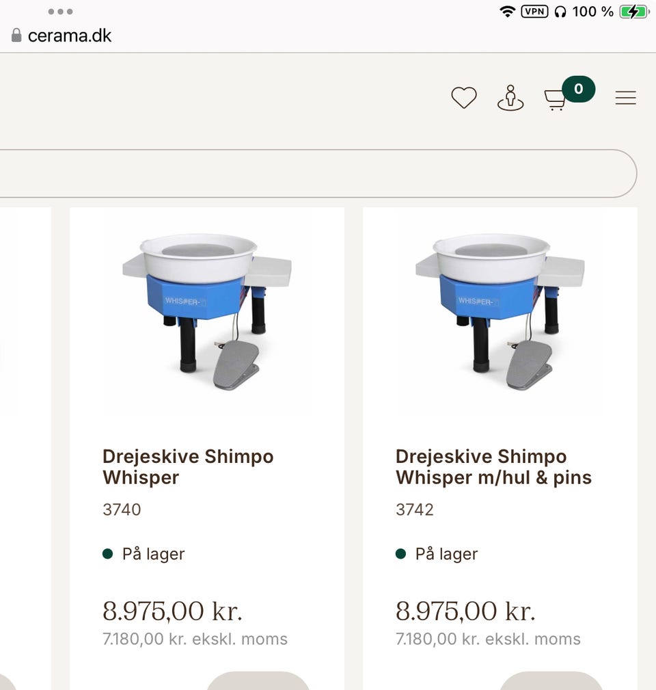Open the wishlist heart icon
Image resolution: width=656 pixels, height=690 pixels.
[464, 98]
